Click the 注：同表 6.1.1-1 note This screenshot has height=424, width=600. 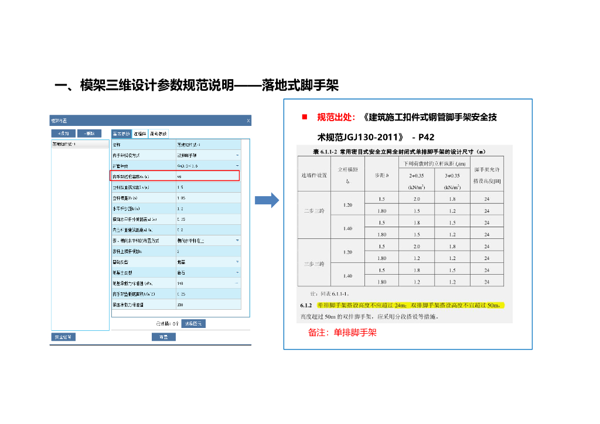330,294
